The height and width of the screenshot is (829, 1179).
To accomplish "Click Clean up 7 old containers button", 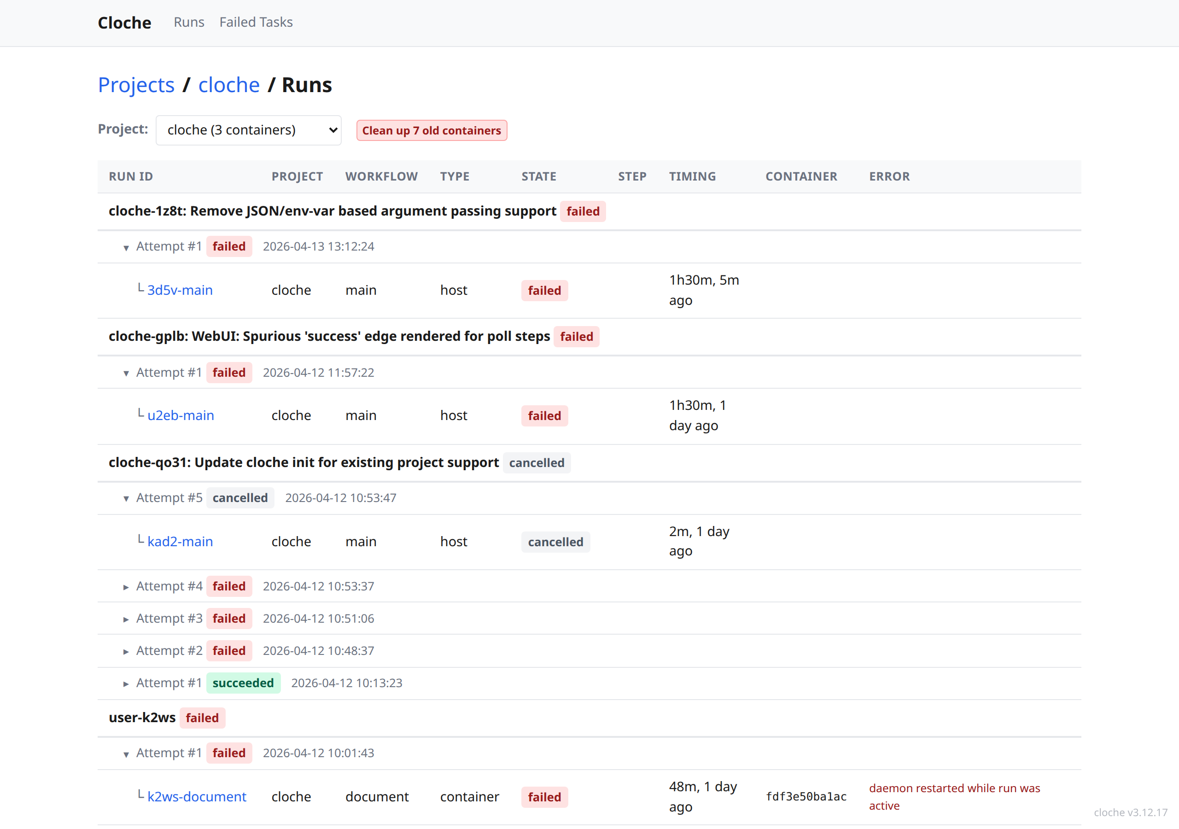I will click(432, 130).
